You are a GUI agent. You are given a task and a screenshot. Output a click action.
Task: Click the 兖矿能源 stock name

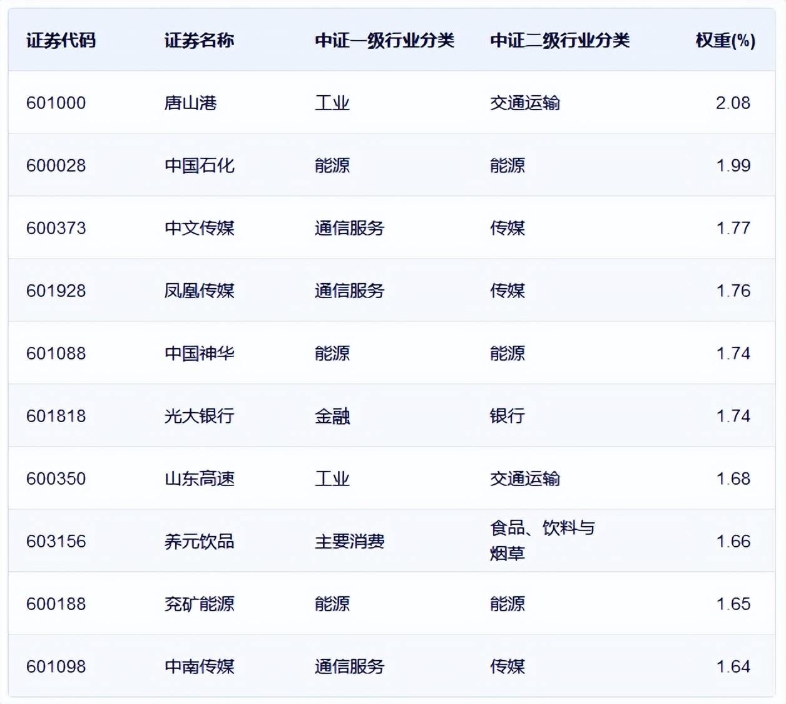point(198,604)
